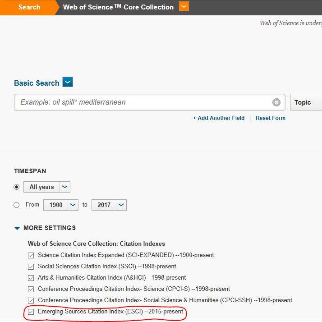
Task: Open the Basic Search type dropdown arrow
Action: click(x=68, y=82)
